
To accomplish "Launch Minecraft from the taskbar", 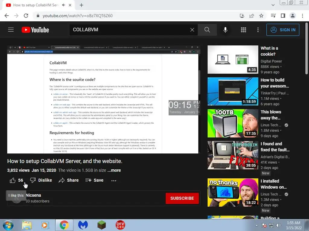I will click(x=101, y=225).
